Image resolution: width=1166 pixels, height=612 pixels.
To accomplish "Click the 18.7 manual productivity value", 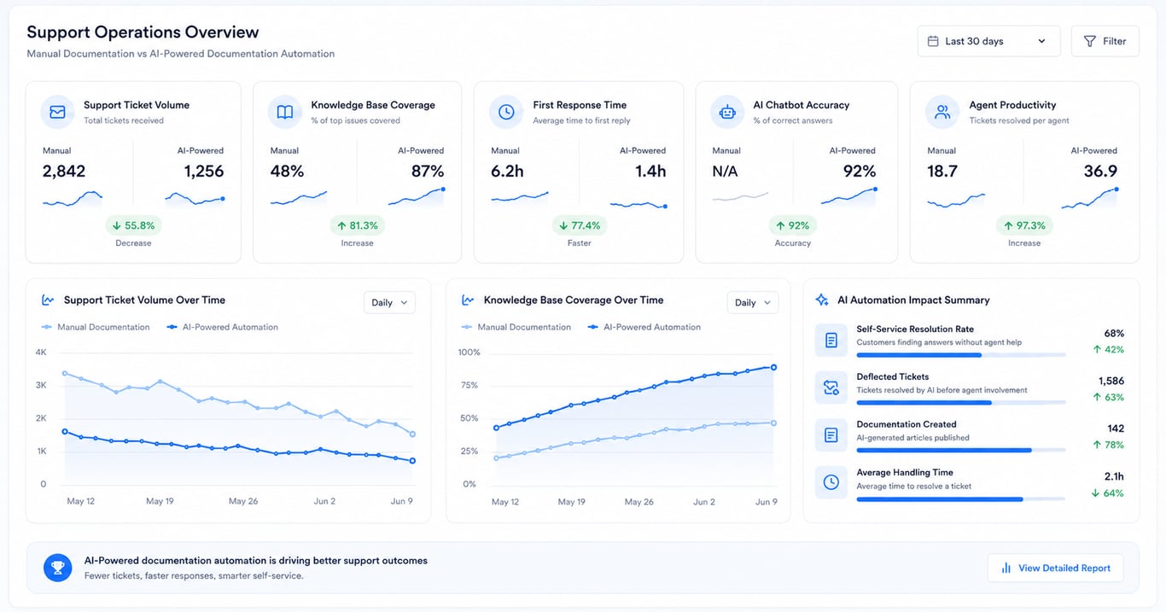I will pos(942,172).
